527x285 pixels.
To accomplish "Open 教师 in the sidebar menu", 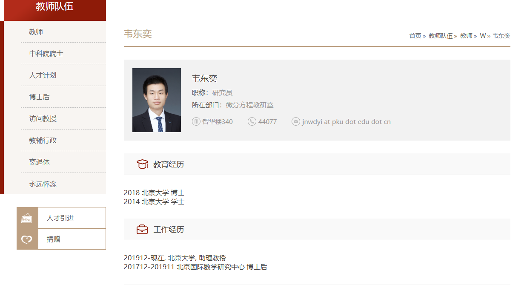I will (36, 32).
